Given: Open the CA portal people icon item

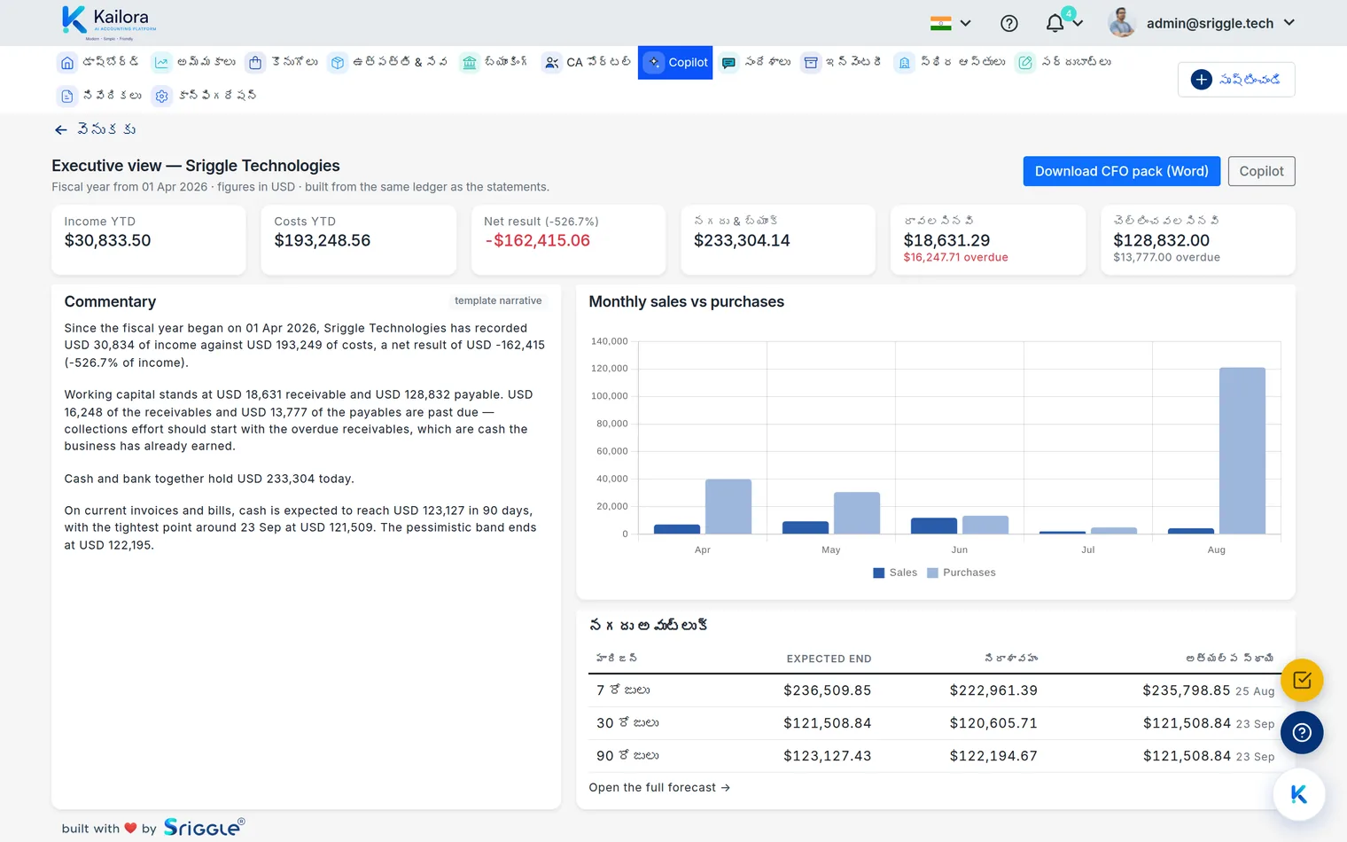Looking at the screenshot, I should coord(551,63).
